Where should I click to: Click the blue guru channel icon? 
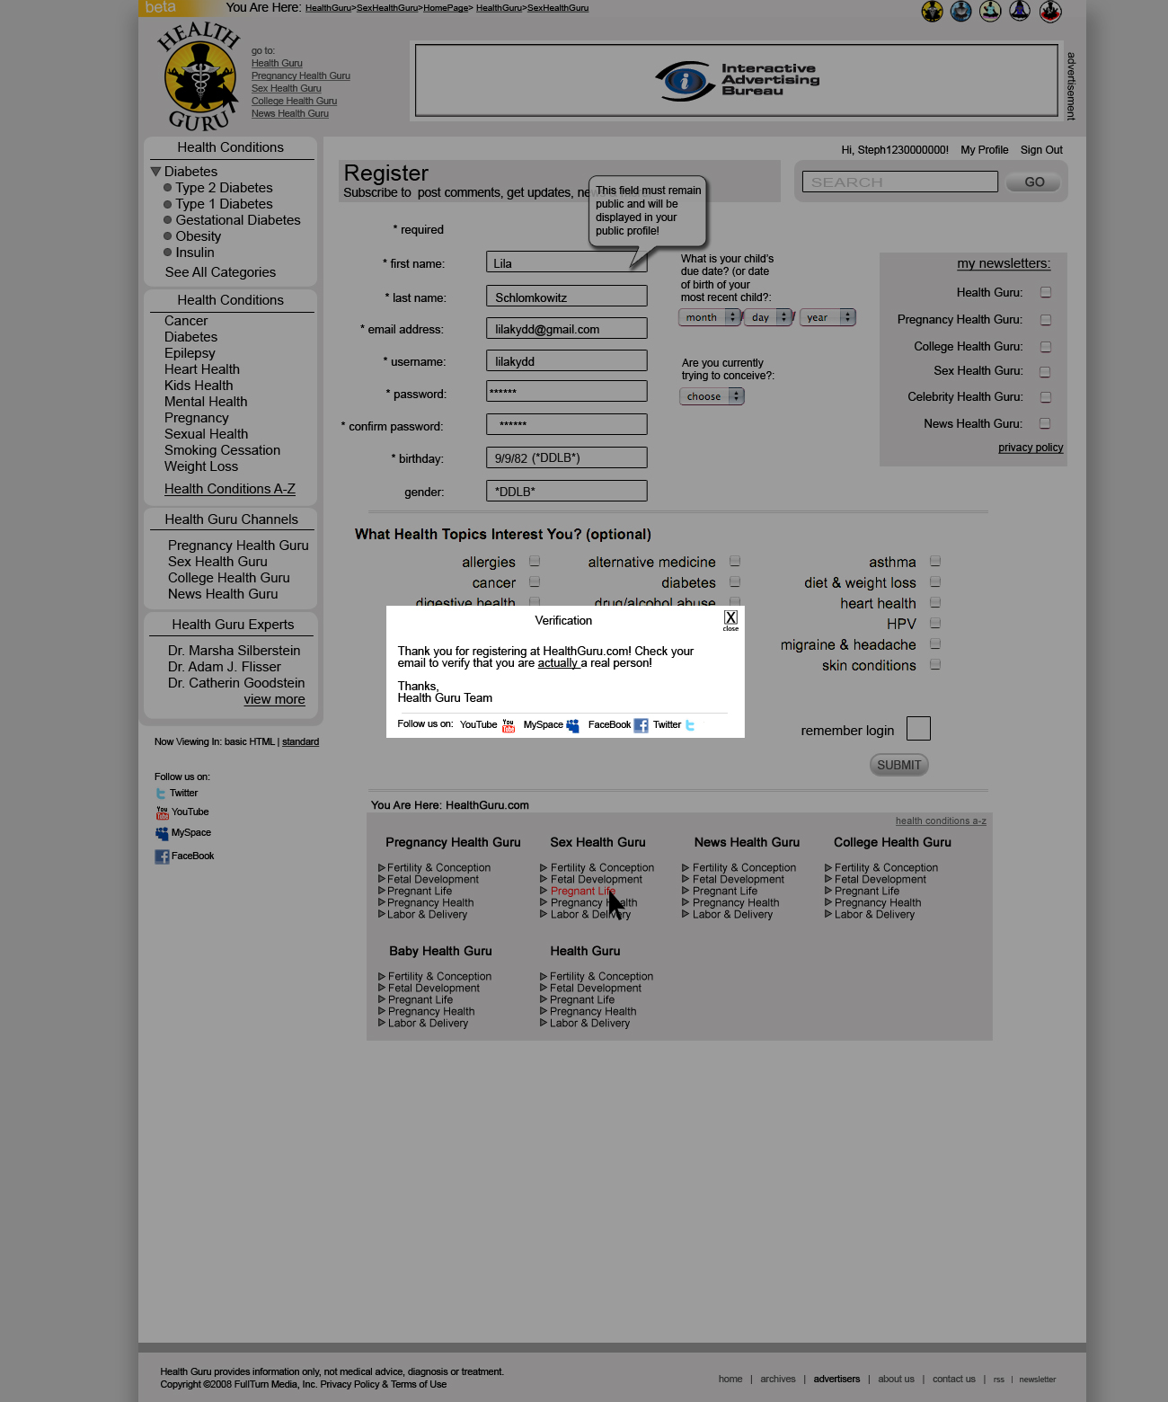(960, 11)
